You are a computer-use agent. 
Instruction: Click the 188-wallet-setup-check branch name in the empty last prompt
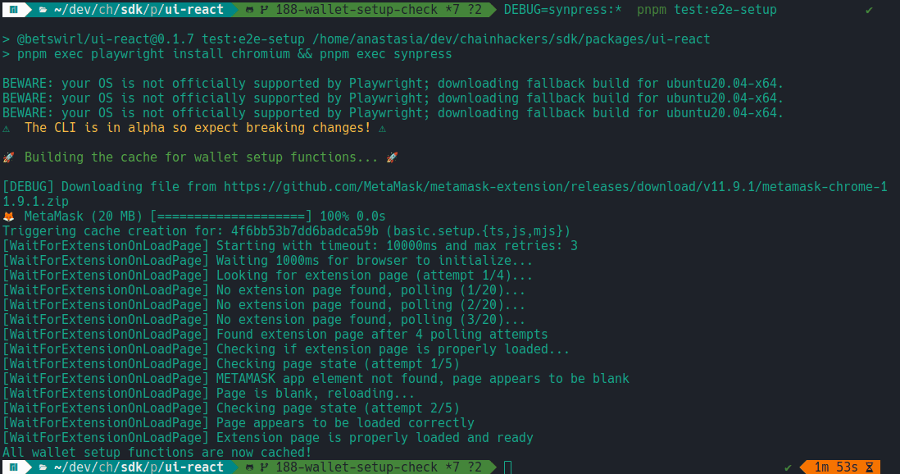[357, 467]
